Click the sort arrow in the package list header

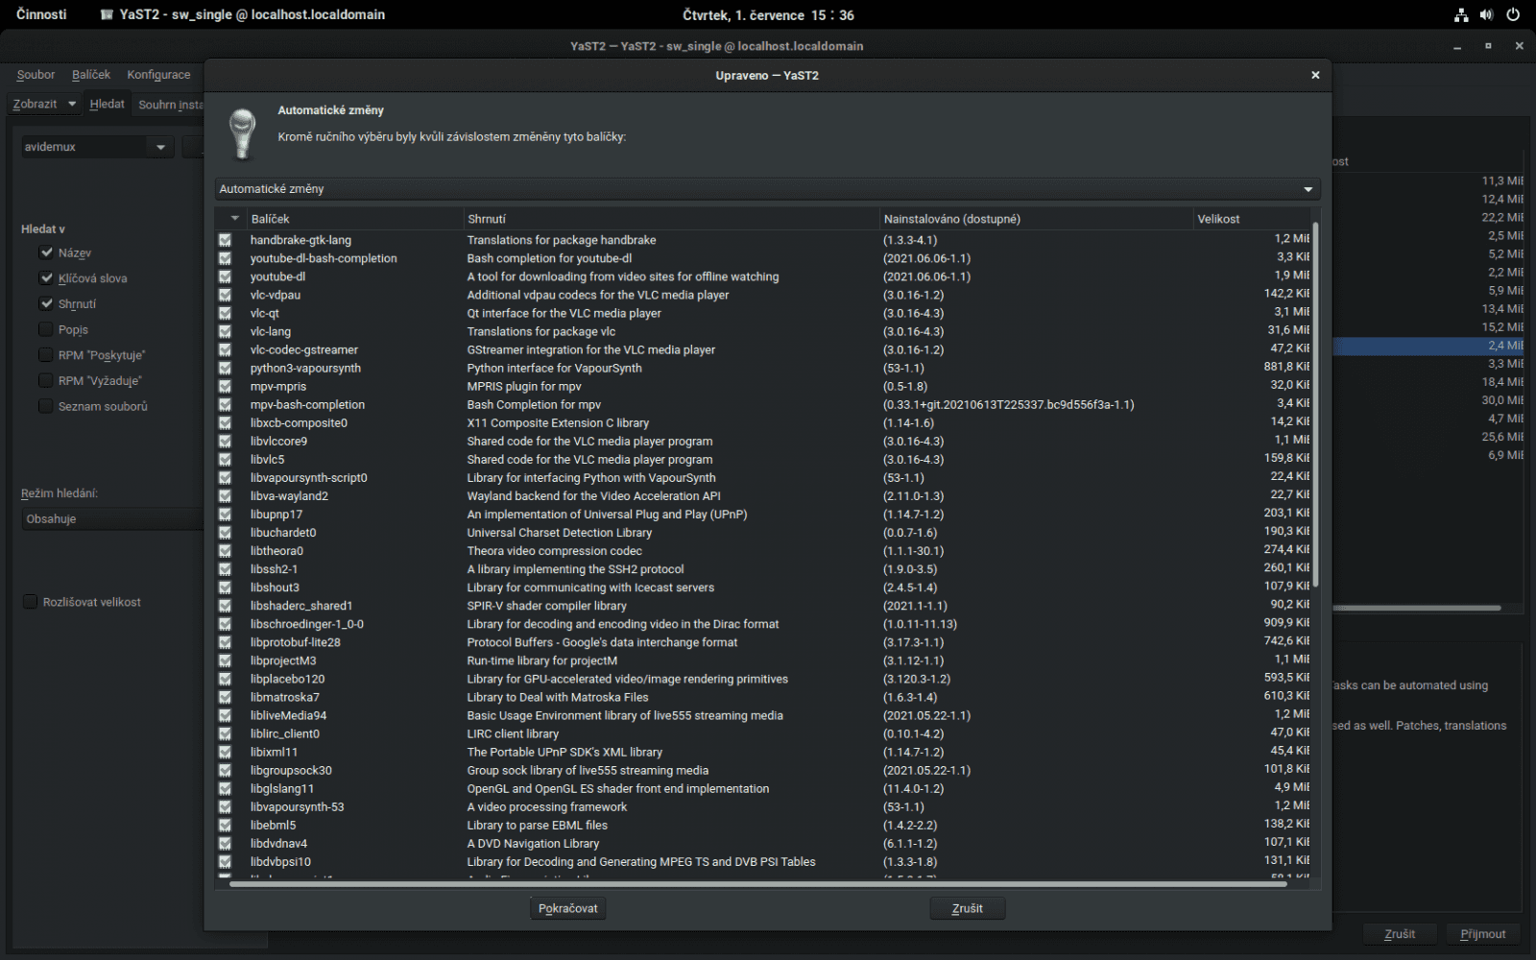[233, 218]
